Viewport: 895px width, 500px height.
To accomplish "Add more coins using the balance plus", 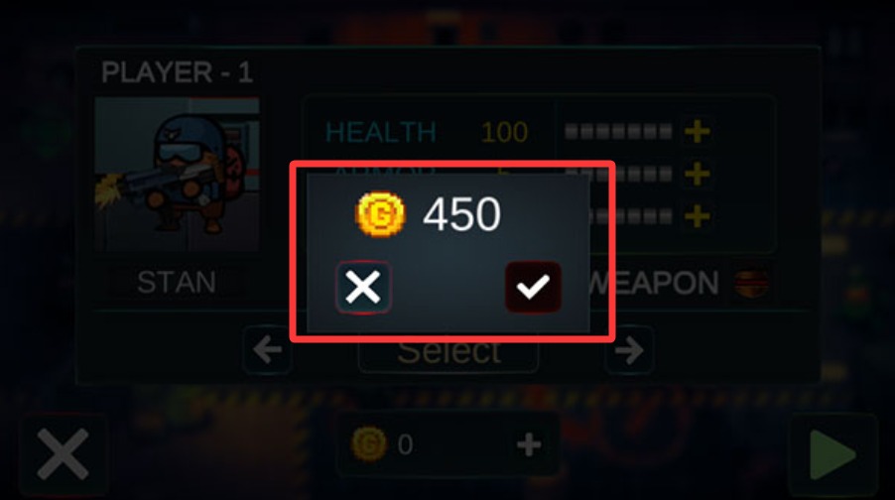I will click(529, 444).
